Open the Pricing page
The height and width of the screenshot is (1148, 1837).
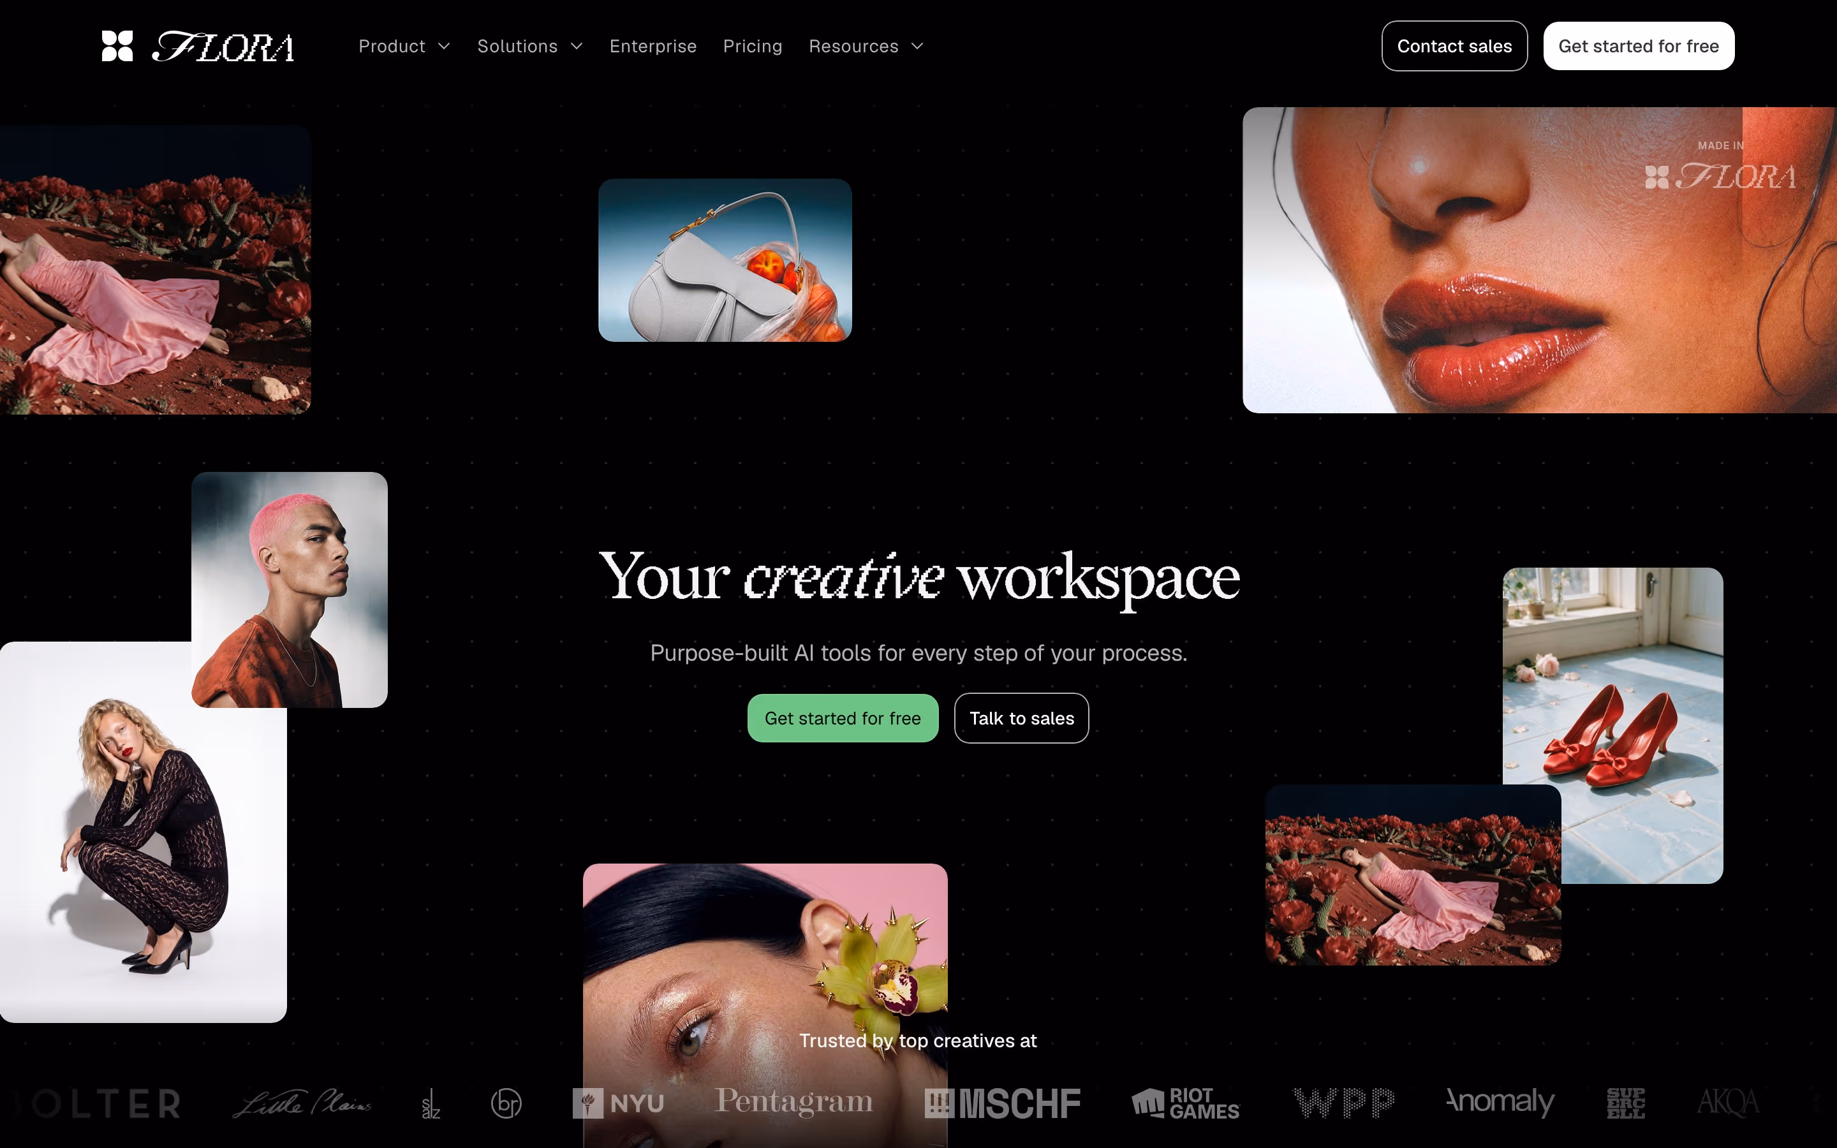[752, 47]
